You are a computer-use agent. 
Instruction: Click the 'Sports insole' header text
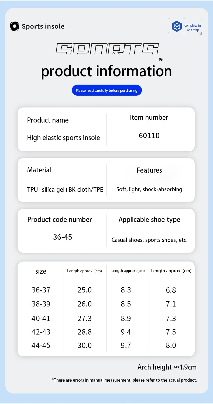pyautogui.click(x=43, y=26)
